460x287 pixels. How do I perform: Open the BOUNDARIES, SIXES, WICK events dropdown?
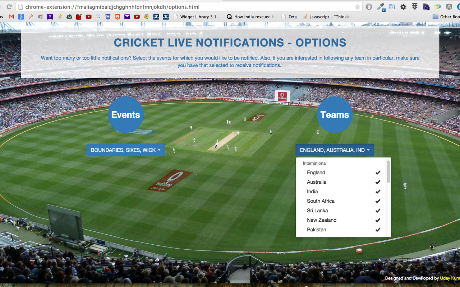(126, 150)
